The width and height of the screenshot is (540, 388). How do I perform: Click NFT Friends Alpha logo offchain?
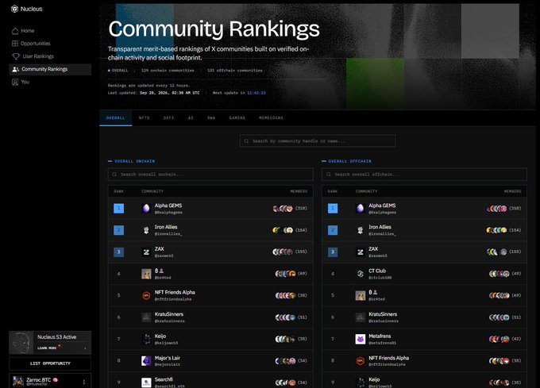(361, 361)
